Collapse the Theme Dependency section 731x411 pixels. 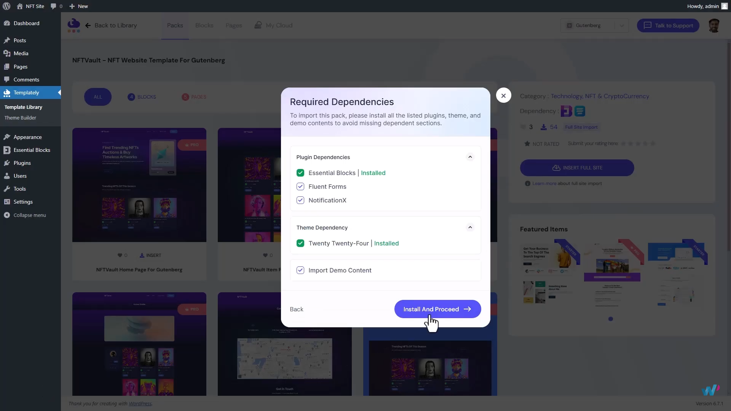(x=470, y=227)
